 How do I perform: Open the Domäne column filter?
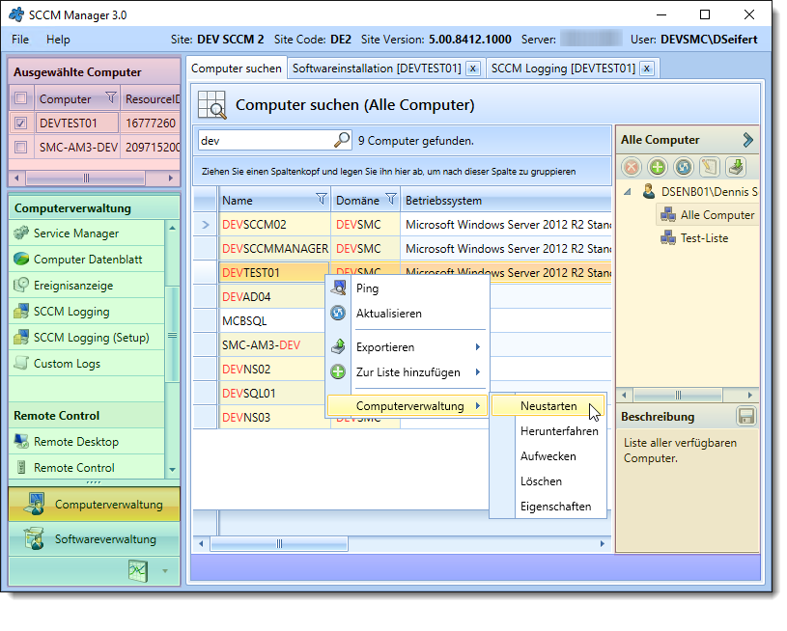tap(391, 199)
